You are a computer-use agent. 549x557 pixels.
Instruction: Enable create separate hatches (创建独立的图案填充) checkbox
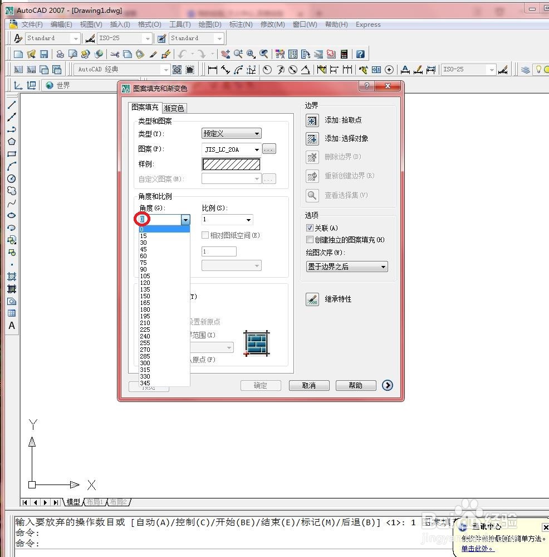click(x=310, y=240)
